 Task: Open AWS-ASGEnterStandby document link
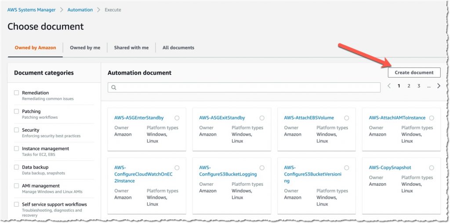pyautogui.click(x=139, y=118)
